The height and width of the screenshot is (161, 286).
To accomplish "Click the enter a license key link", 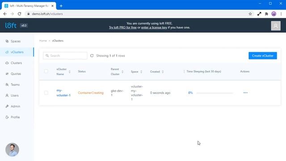I will coord(154,28).
